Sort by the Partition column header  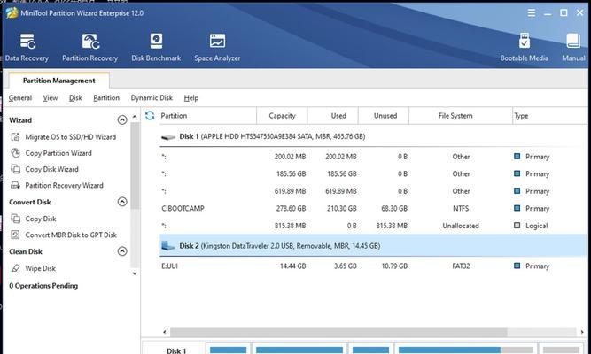tap(208, 116)
